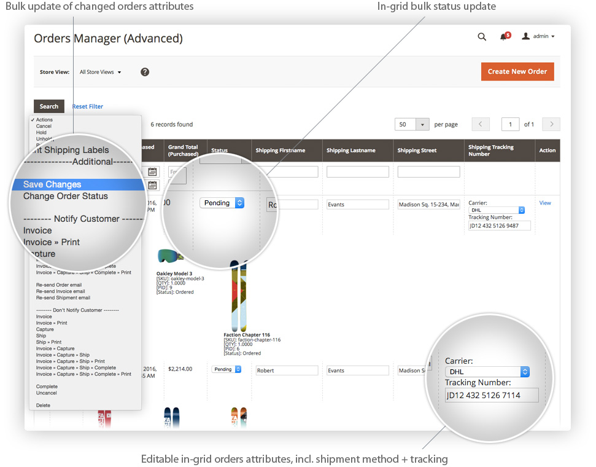Click the Oakley Model 3 goggles thumbnail

coord(170,256)
